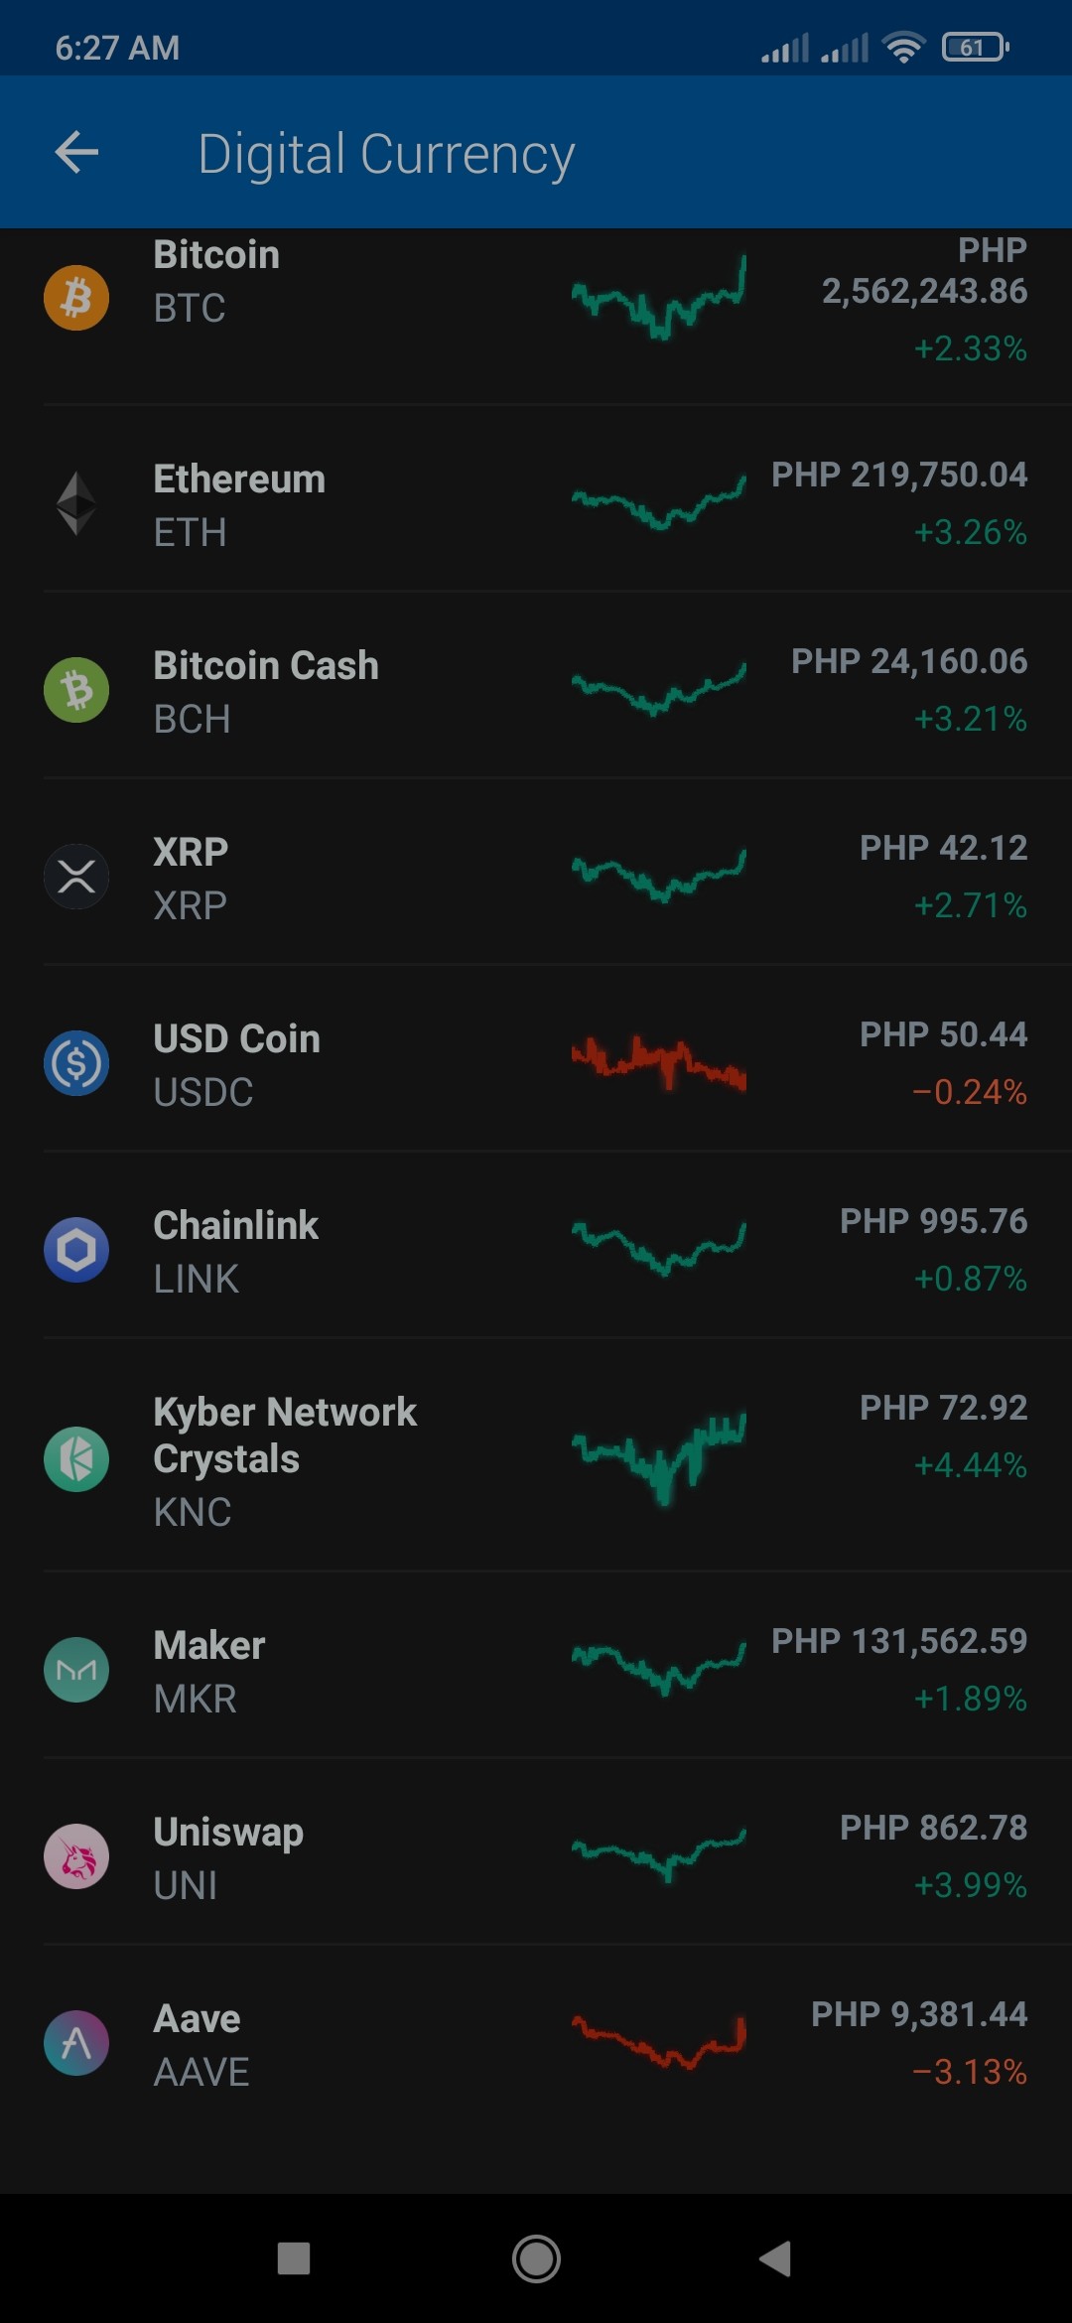Tap the Chainlink hexagon icon
The height and width of the screenshot is (2323, 1072).
[x=76, y=1250]
